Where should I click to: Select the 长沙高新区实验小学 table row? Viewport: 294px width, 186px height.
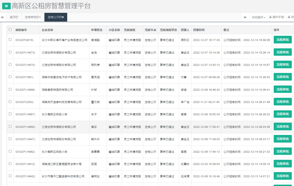tap(10, 114)
